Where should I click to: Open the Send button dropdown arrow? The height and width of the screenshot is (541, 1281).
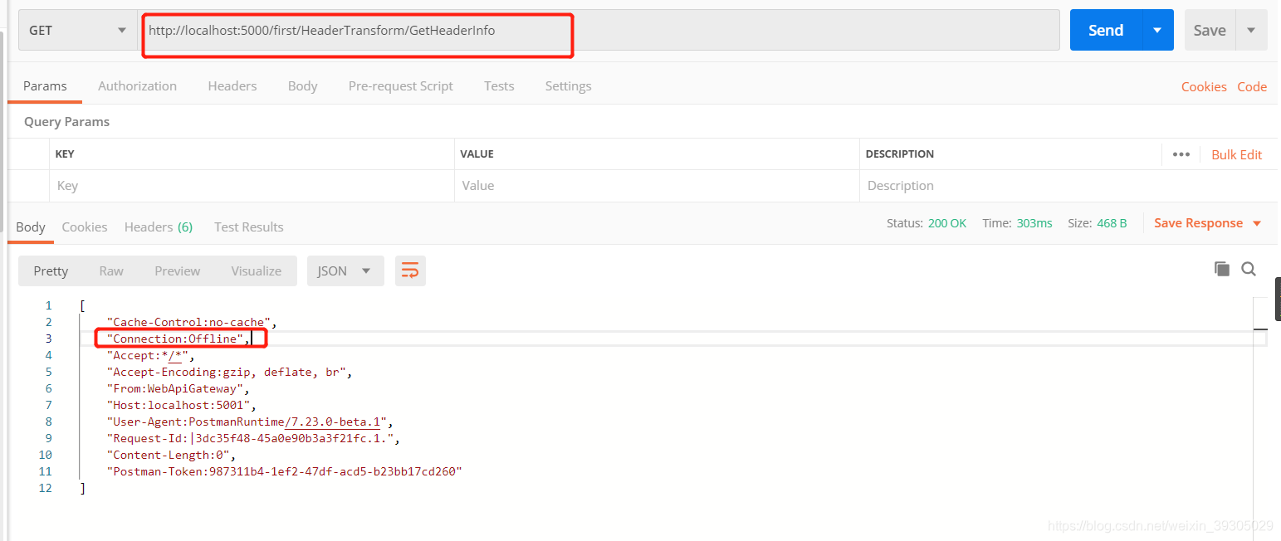[1158, 30]
